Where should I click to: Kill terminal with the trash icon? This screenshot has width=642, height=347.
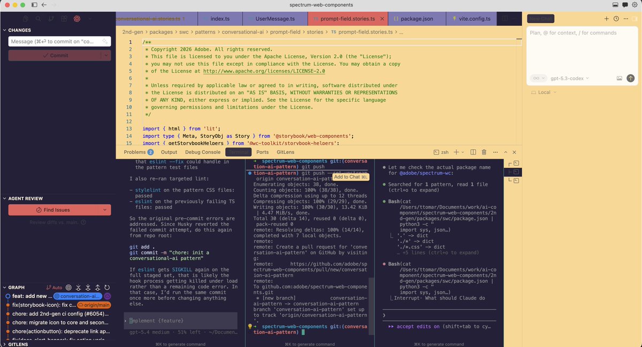pyautogui.click(x=484, y=152)
